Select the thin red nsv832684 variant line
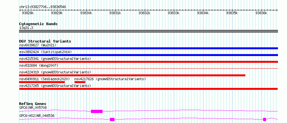 pyautogui.click(x=148, y=68)
